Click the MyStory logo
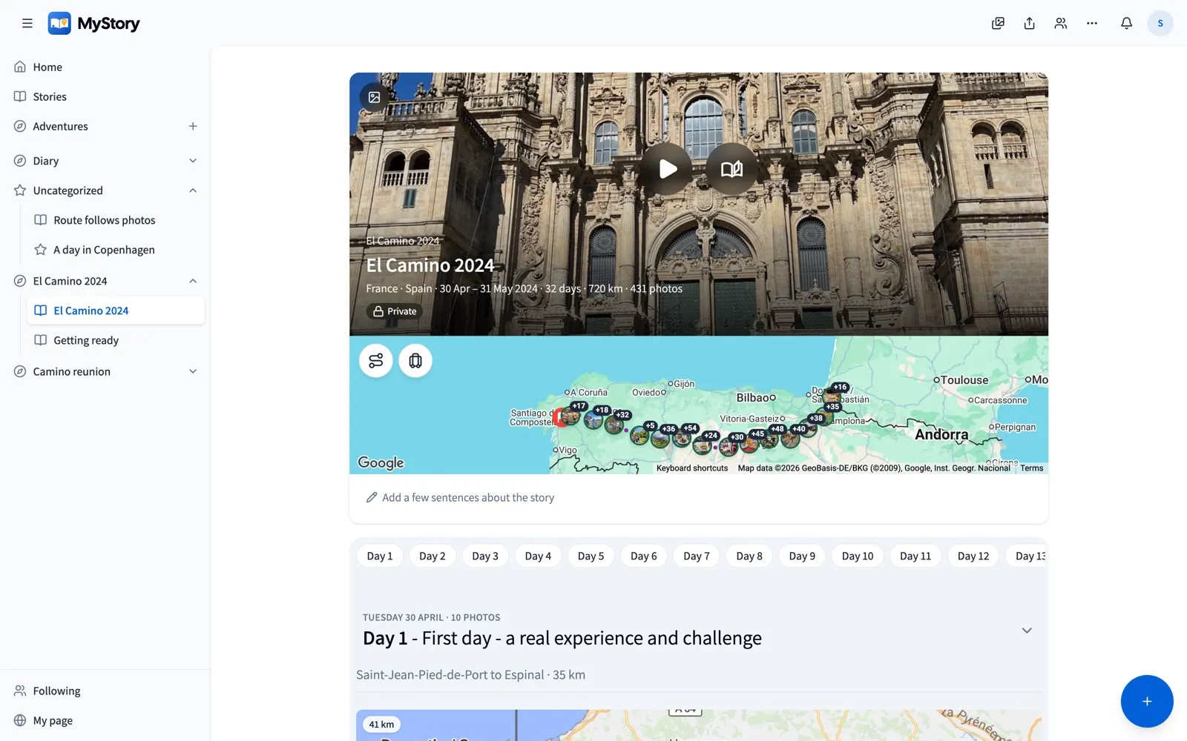Viewport: 1187px width, 741px height. (93, 24)
